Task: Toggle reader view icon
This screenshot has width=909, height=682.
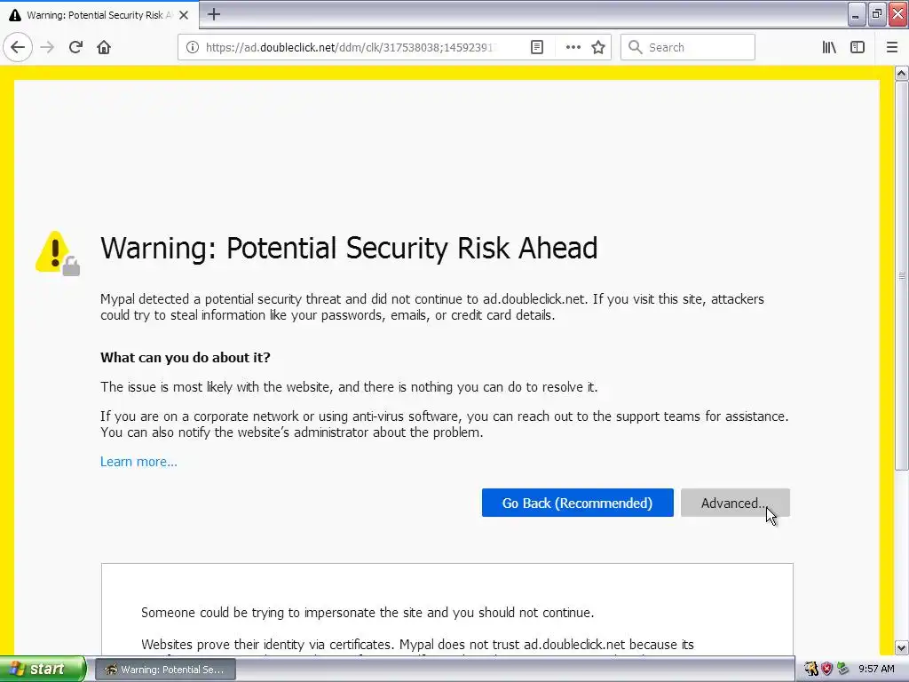Action: [x=537, y=47]
